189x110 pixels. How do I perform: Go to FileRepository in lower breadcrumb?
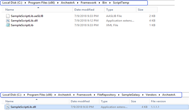(x=107, y=95)
